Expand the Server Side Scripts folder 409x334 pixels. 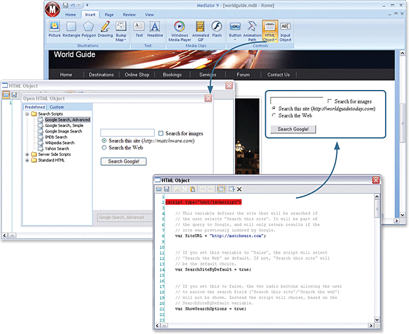point(27,155)
